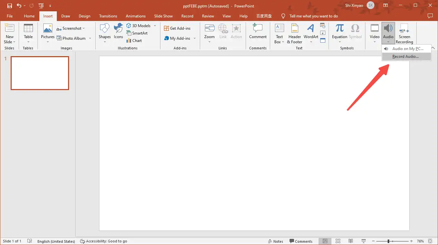Click the zoom slider handle
The height and width of the screenshot is (245, 438).
coord(388,241)
